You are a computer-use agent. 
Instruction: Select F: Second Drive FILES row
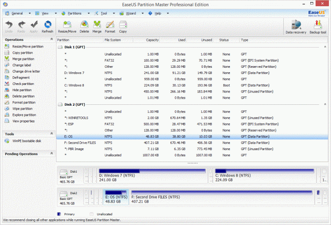[192, 143]
